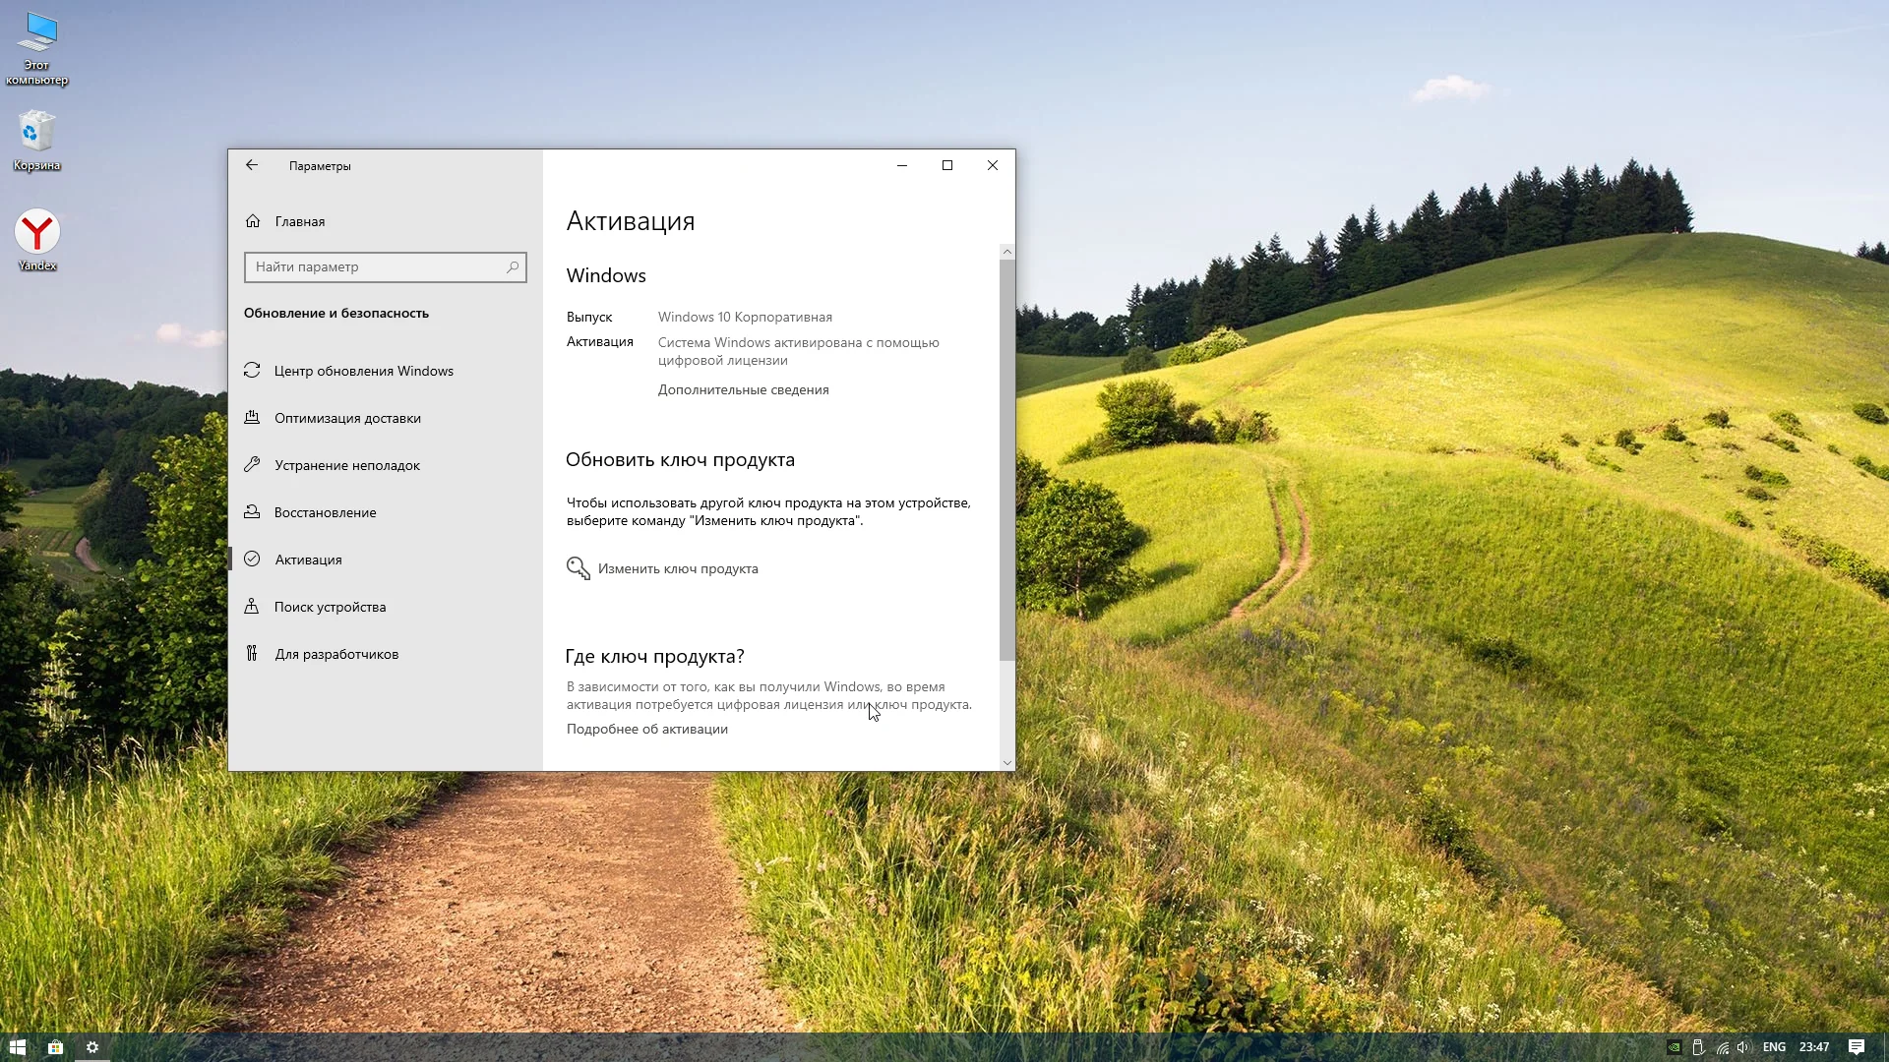Open the notification center icon

(1856, 1047)
